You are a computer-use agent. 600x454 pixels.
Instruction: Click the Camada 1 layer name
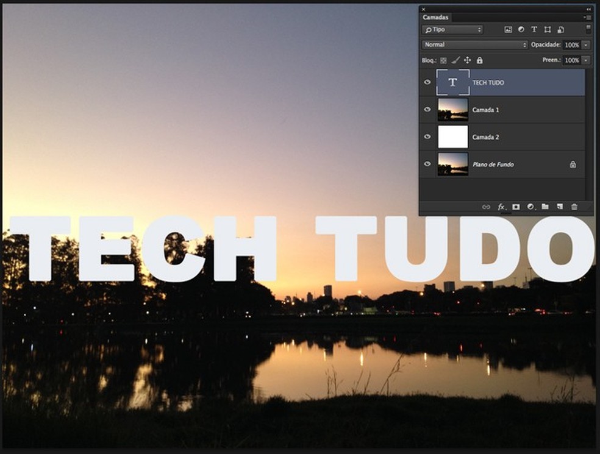click(x=485, y=110)
